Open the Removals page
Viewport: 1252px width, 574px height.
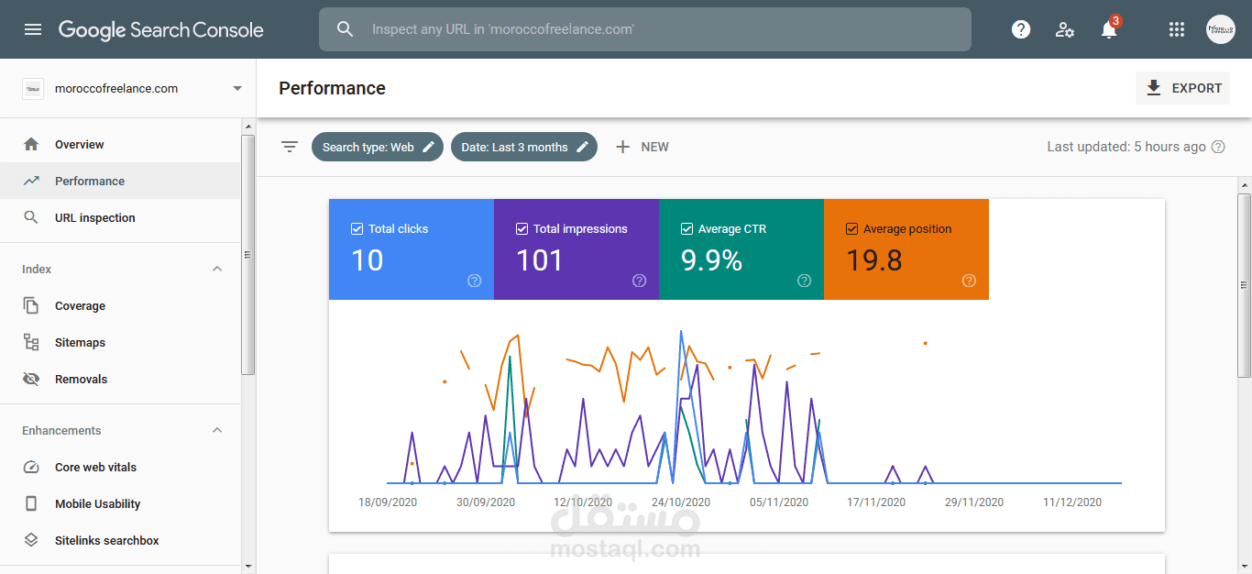[120, 379]
